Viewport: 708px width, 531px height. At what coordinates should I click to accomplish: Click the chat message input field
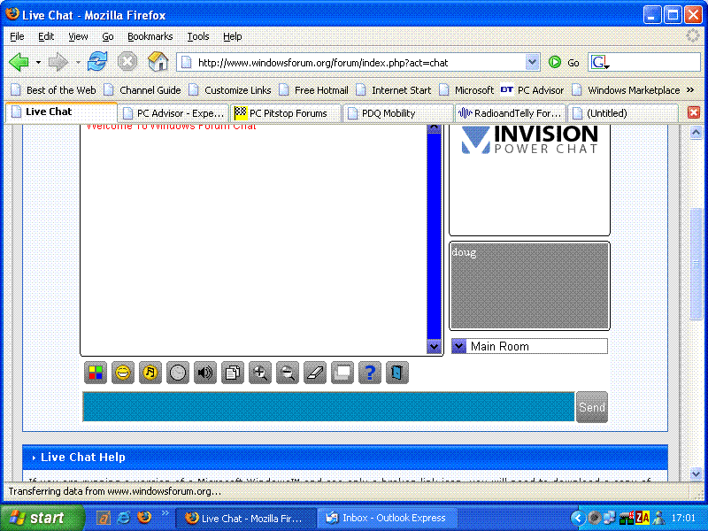[328, 407]
